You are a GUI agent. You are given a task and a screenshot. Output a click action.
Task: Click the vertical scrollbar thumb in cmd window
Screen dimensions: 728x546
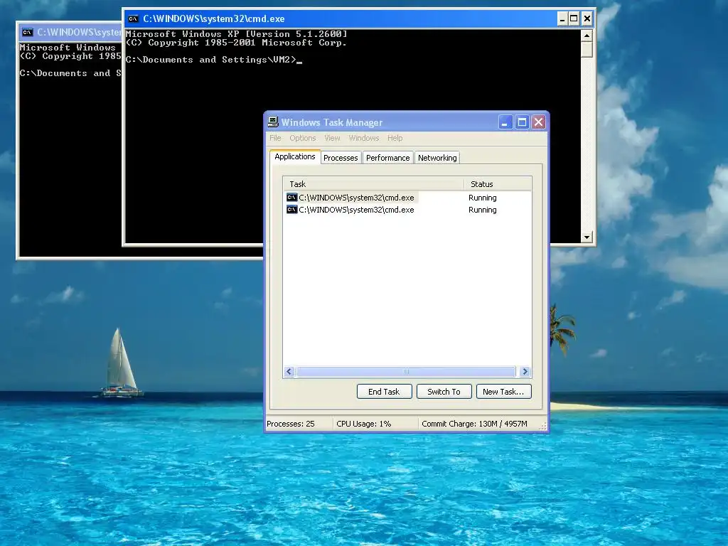(x=587, y=49)
